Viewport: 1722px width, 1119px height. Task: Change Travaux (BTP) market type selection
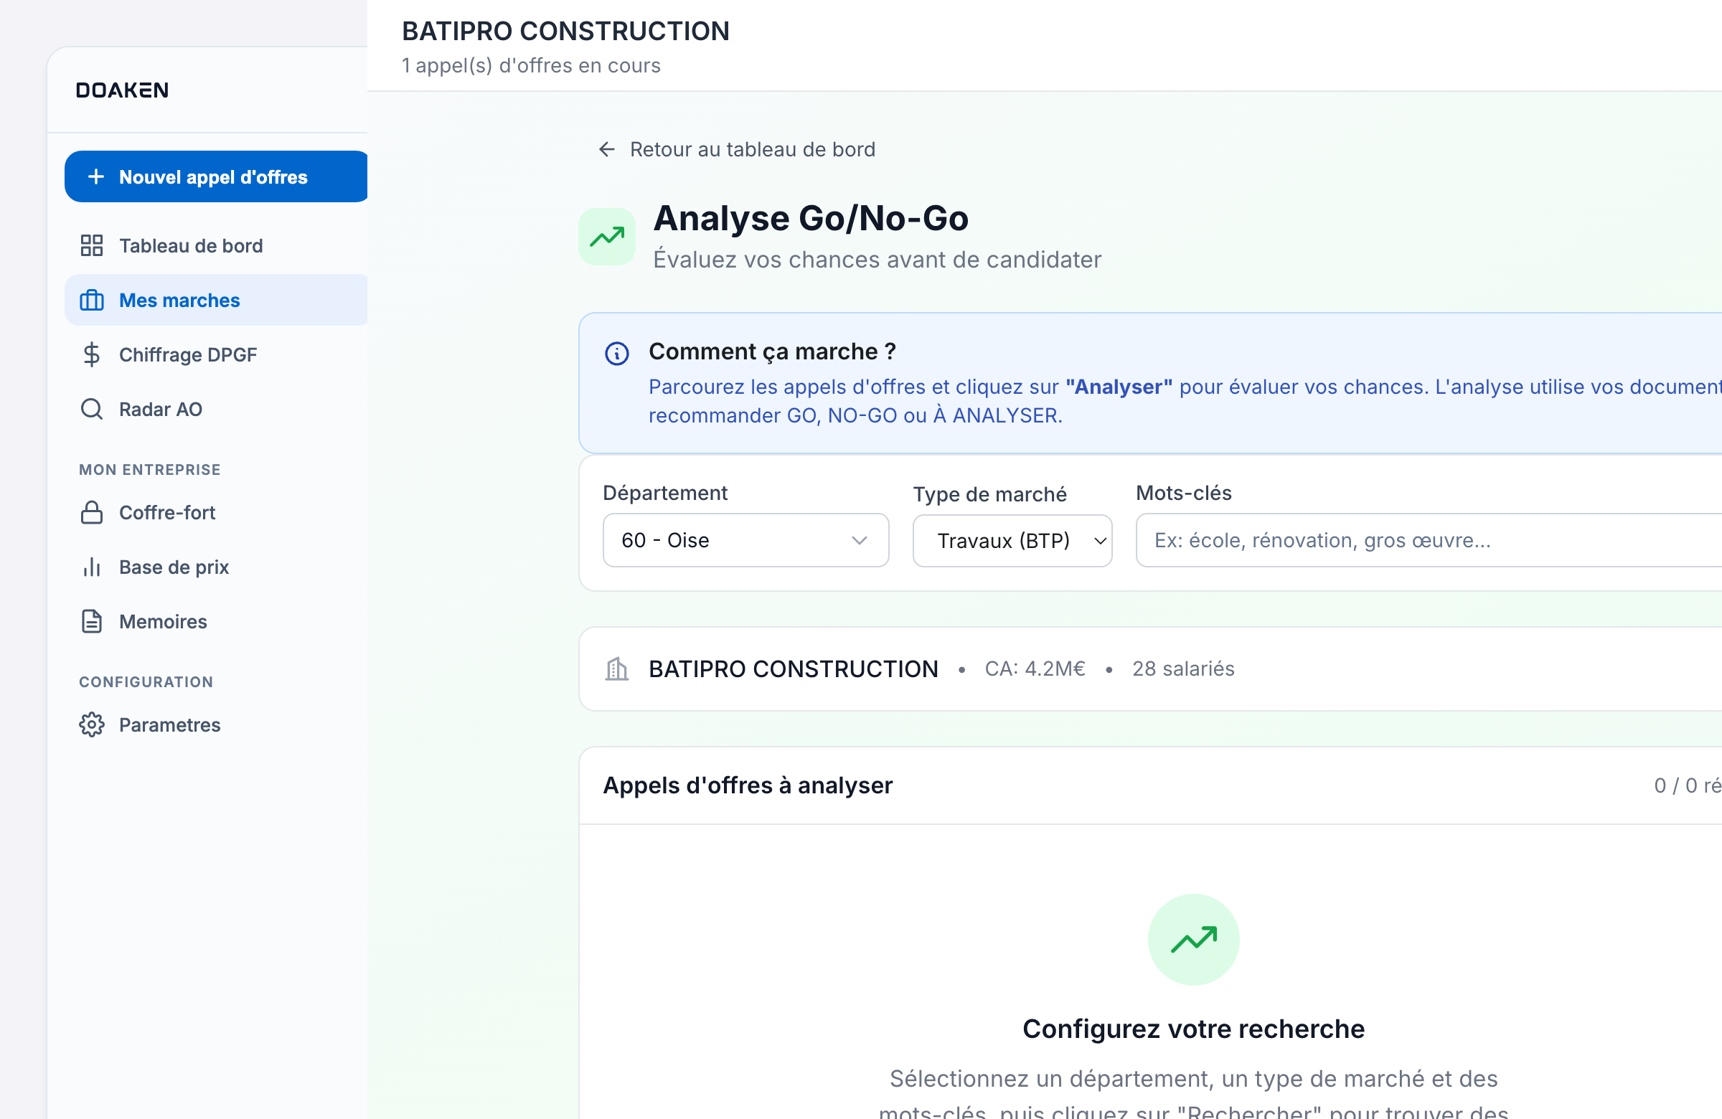pos(1012,540)
